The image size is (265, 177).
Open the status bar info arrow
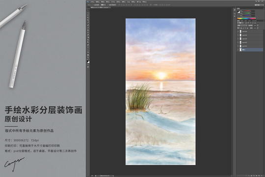pyautogui.click(x=113, y=176)
